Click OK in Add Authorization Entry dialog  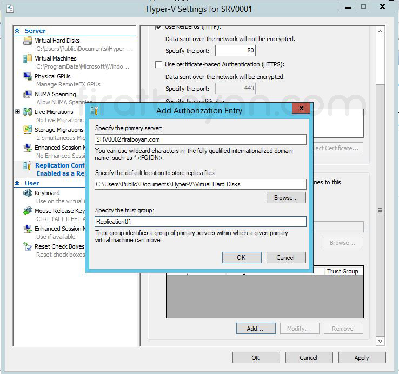(241, 258)
